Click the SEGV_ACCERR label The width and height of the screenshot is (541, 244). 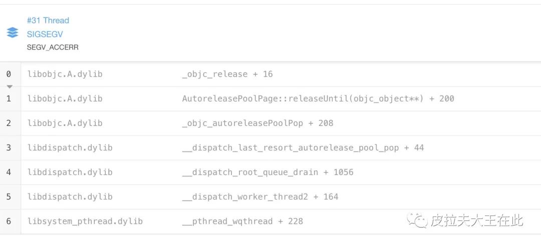(x=53, y=47)
